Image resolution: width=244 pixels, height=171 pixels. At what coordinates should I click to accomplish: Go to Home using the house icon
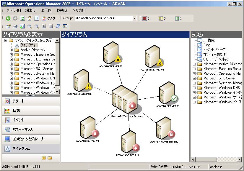click(x=30, y=18)
